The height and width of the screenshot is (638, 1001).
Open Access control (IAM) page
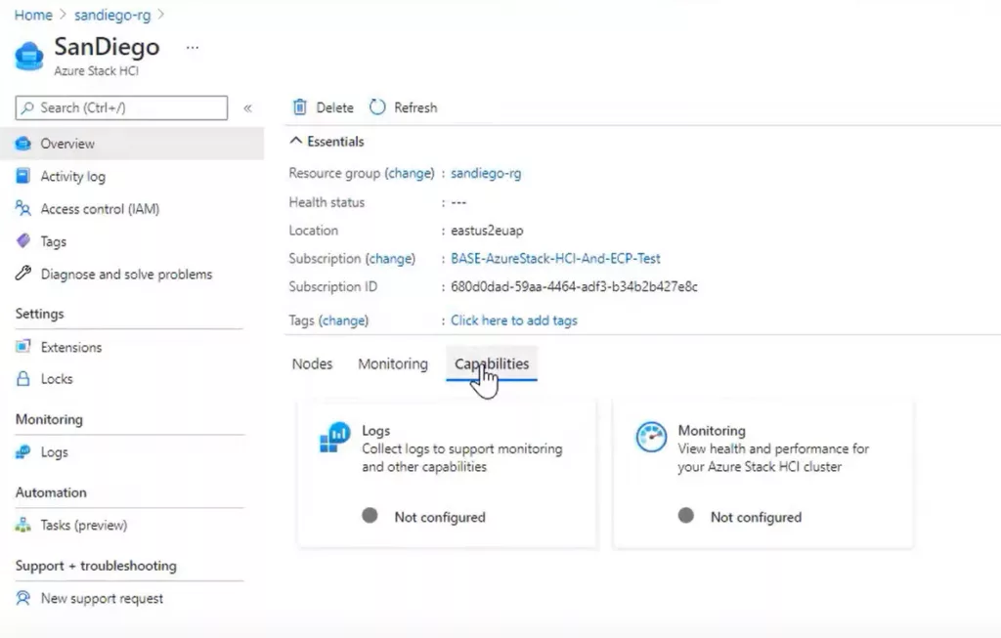(101, 209)
